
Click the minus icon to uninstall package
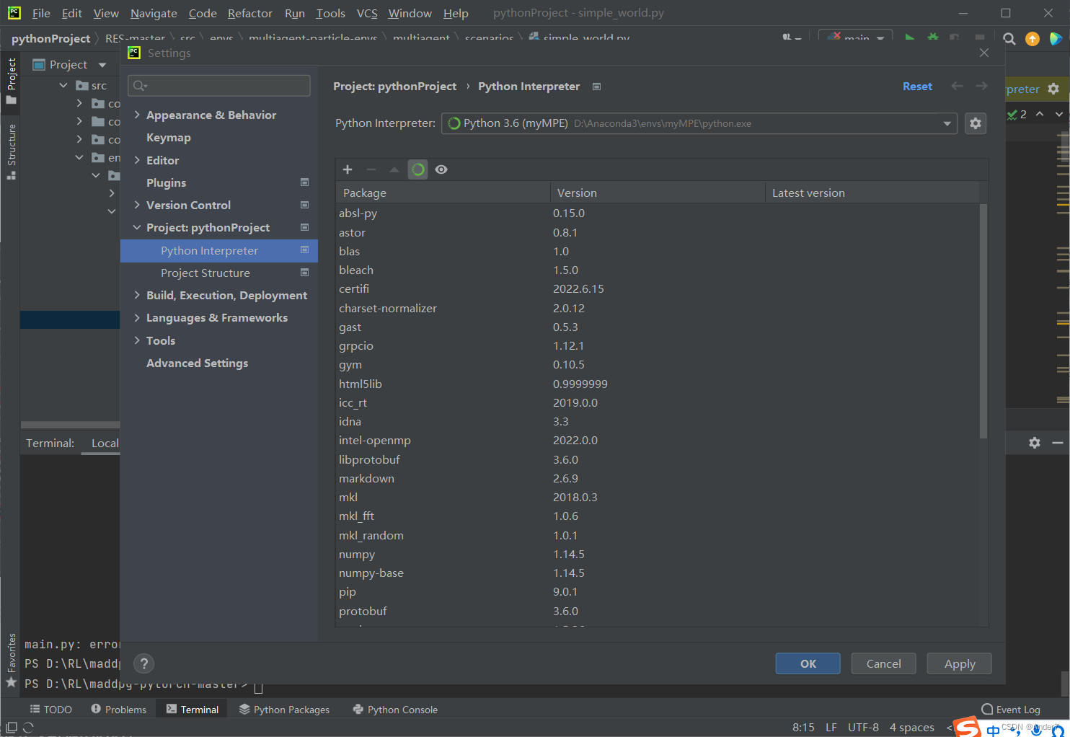(x=371, y=169)
